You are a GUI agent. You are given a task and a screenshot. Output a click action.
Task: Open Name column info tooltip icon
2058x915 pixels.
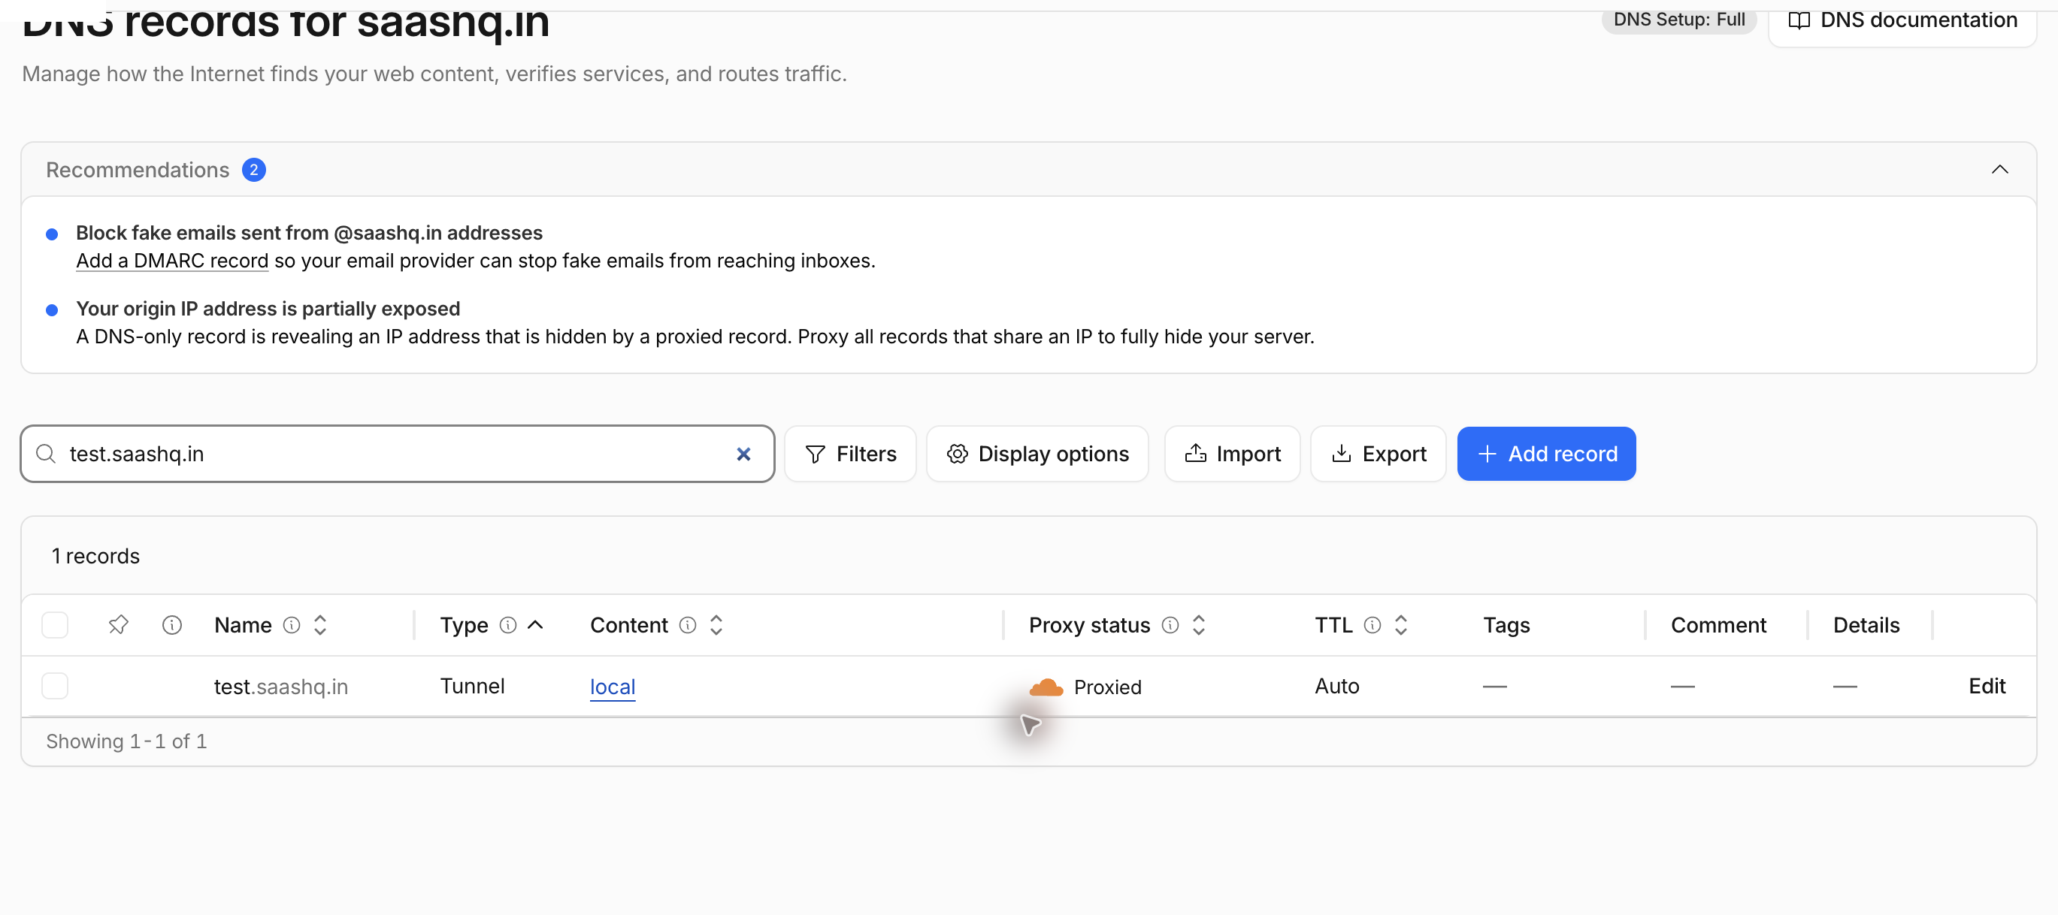pyautogui.click(x=292, y=624)
